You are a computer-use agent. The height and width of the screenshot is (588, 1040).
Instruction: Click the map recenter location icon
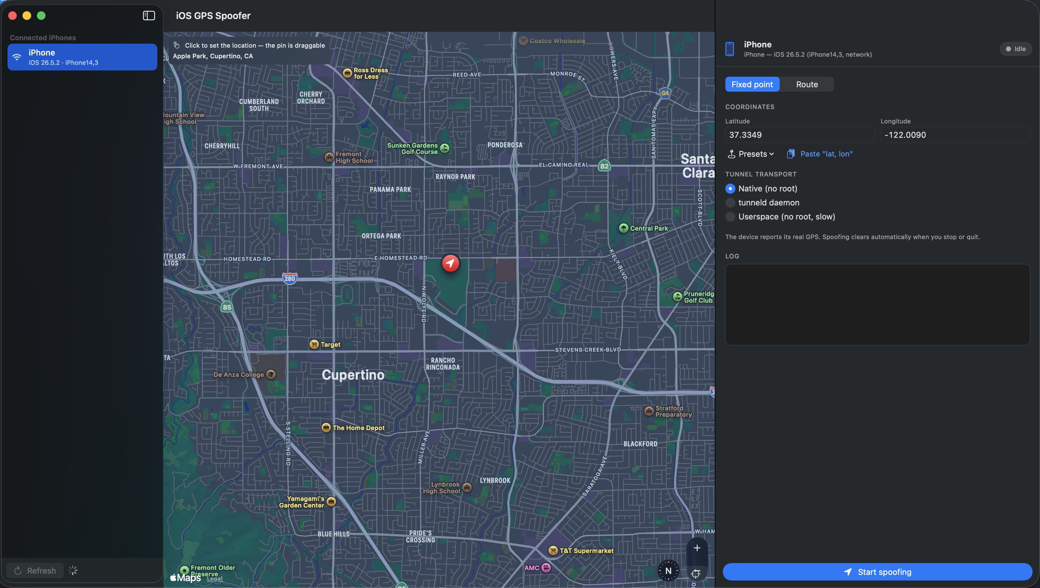point(696,573)
